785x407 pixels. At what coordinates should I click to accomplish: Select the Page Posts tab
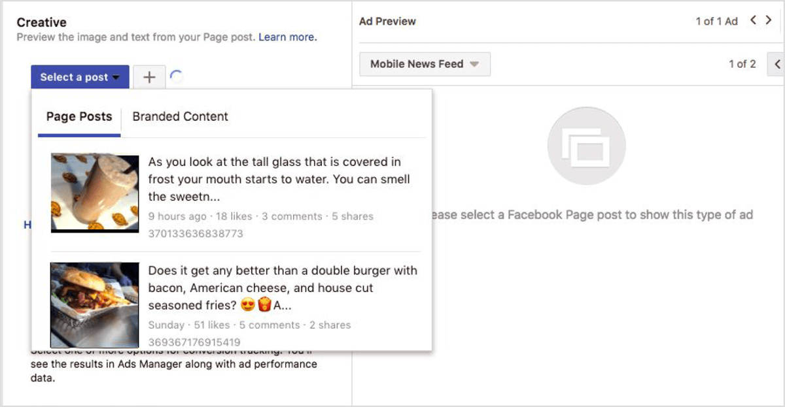click(78, 116)
